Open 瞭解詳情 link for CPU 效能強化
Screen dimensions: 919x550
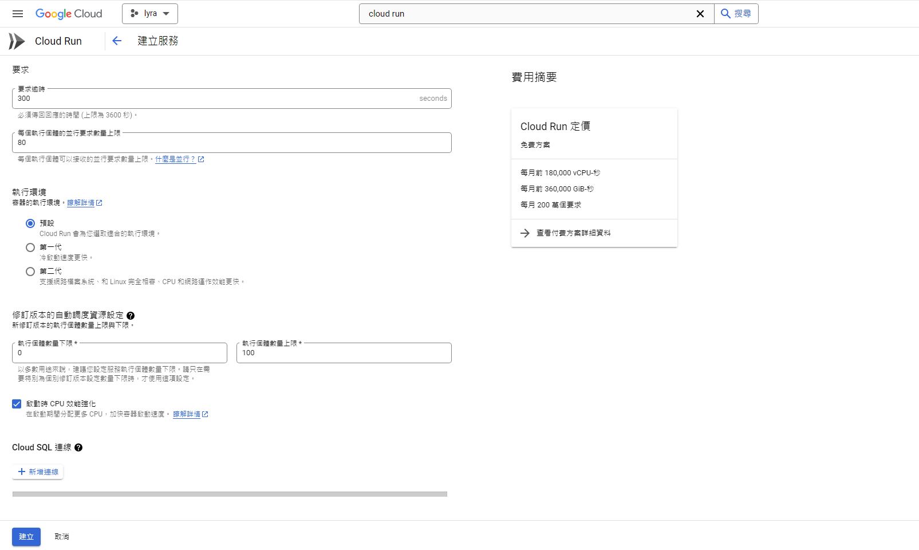tap(190, 414)
